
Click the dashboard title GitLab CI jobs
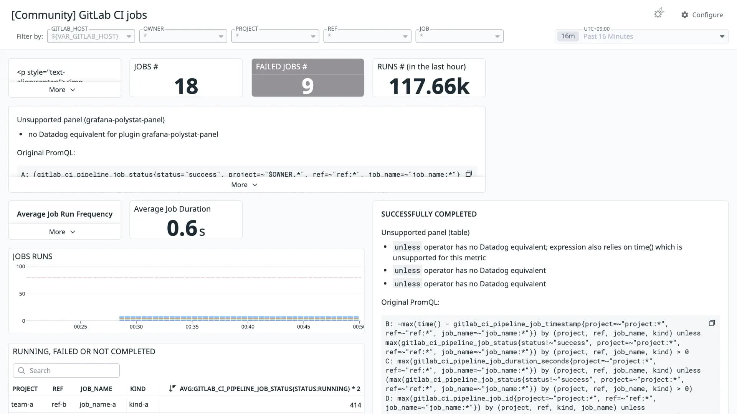click(x=79, y=15)
